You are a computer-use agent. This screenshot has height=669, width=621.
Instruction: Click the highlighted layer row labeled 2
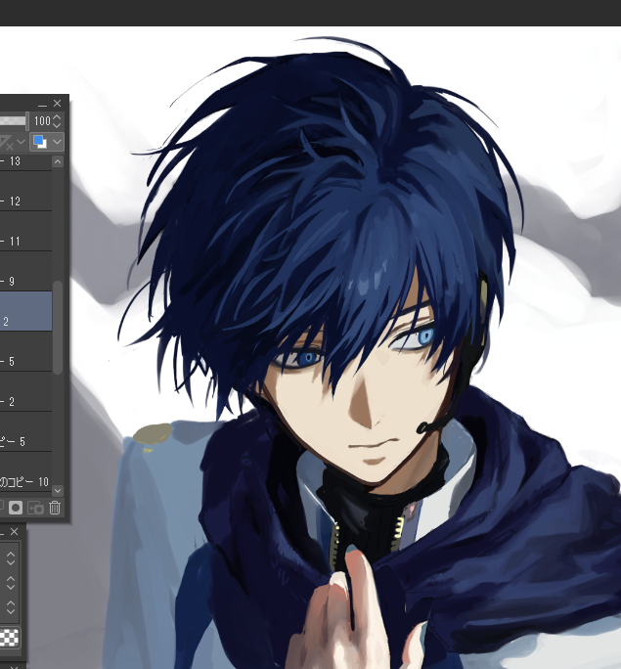pos(25,311)
